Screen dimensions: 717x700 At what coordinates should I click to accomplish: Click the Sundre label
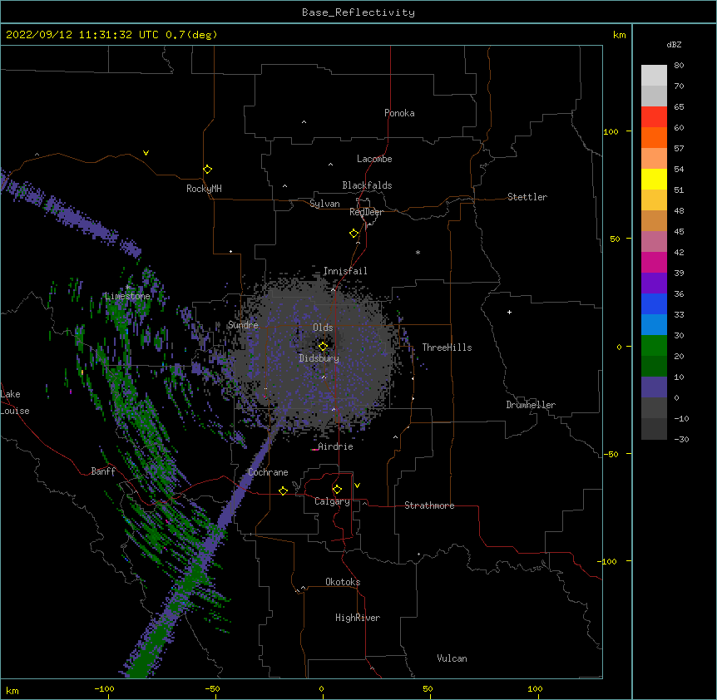coord(243,325)
